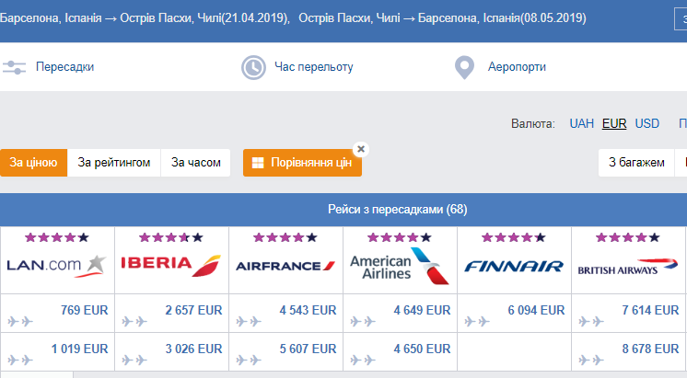
Task: Click the location pin icon for Аеропорти
Action: point(464,67)
